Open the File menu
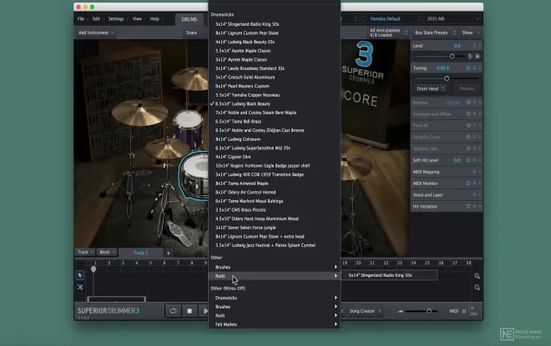Screen dimensions: 551x346 (x=82, y=19)
